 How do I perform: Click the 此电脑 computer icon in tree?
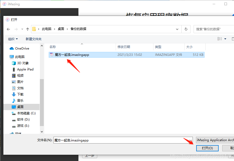[12, 57]
